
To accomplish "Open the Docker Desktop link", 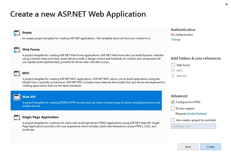I will pyautogui.click(x=196, y=114).
